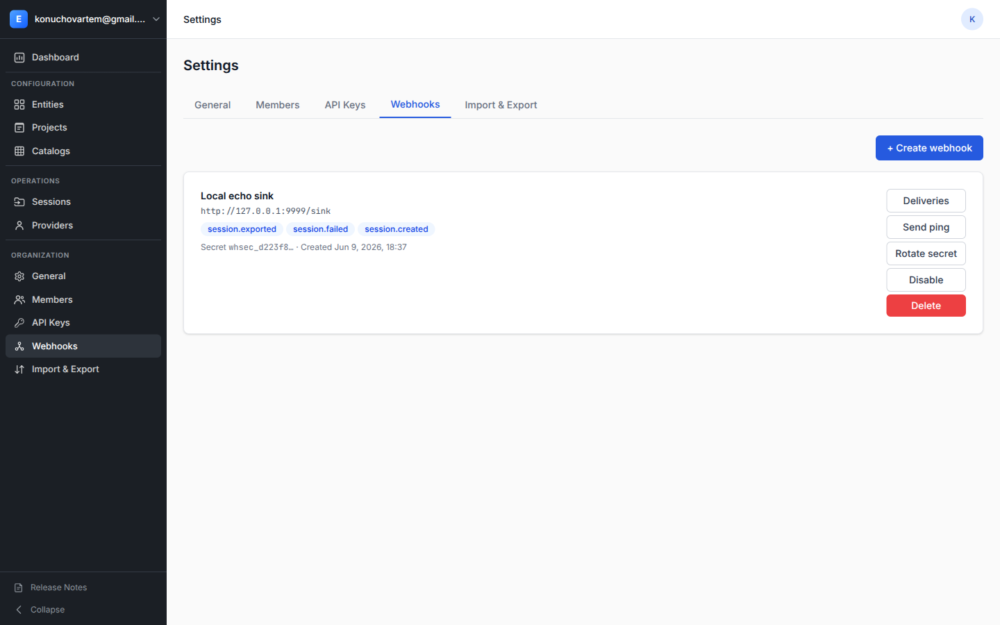Click the Members people icon in sidebar

(x=19, y=300)
